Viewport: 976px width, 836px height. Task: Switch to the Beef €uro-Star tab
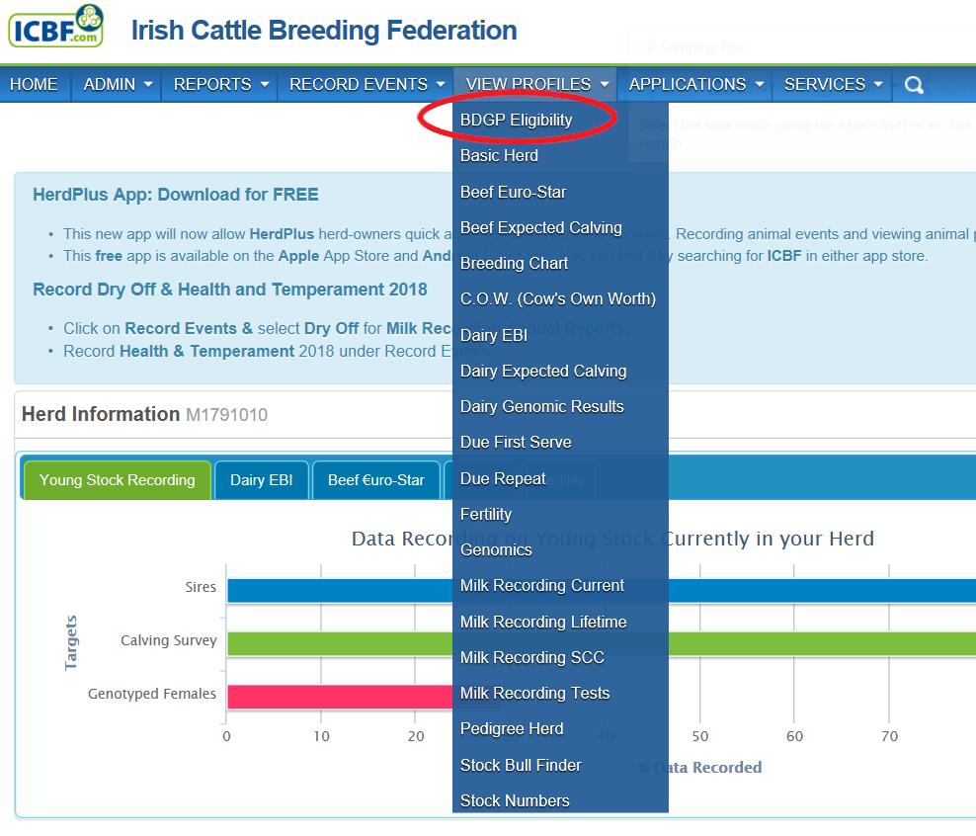click(x=376, y=480)
